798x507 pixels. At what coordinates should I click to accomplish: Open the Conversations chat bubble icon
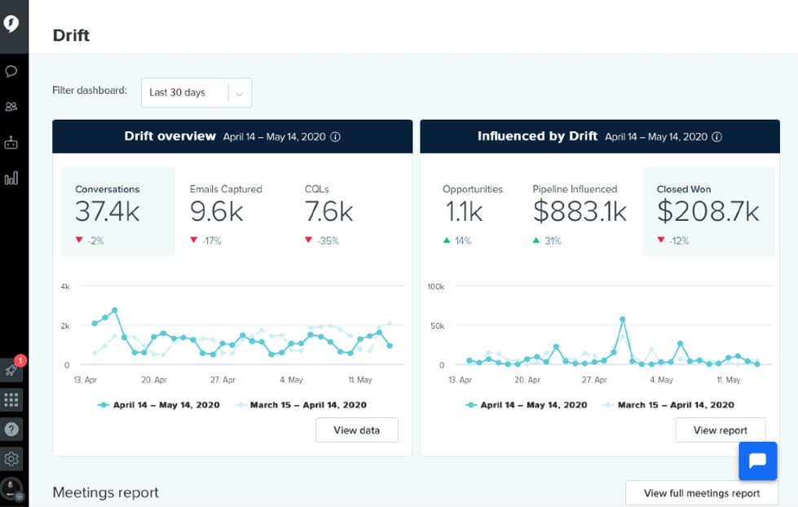point(11,71)
